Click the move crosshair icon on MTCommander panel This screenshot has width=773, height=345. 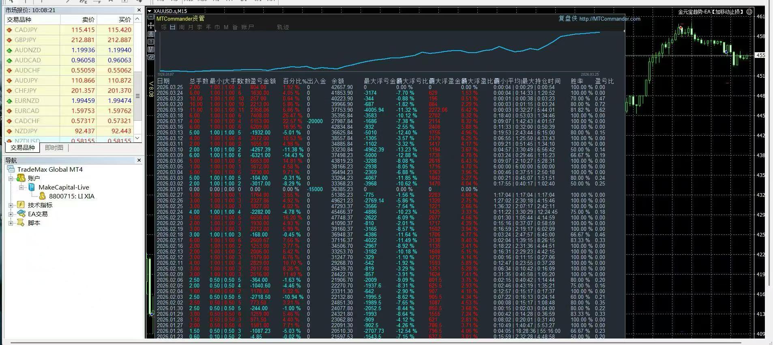pos(151,26)
